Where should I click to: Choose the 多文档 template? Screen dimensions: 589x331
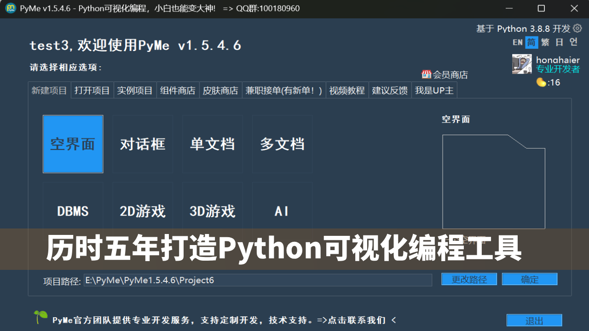(282, 144)
